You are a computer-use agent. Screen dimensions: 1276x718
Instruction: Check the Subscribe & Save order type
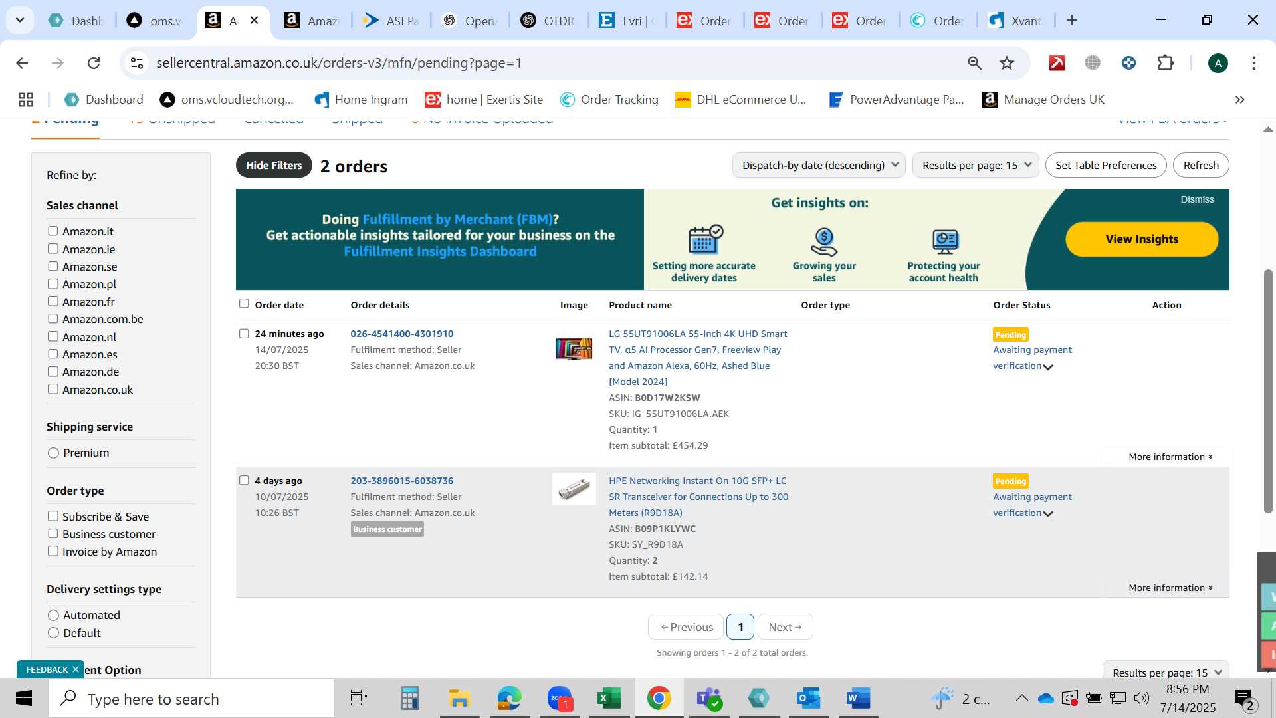(x=53, y=516)
